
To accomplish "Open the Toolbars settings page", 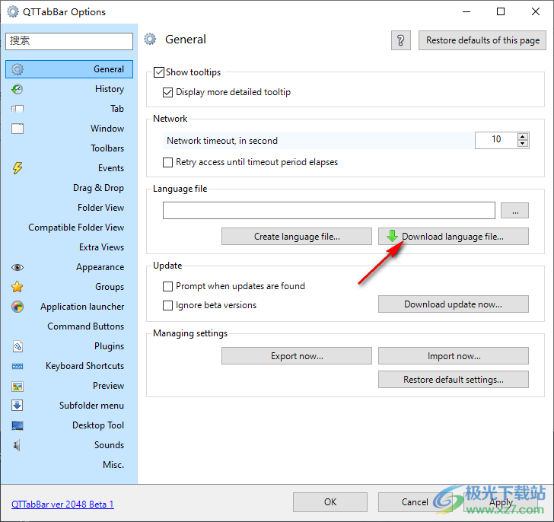I will click(107, 148).
